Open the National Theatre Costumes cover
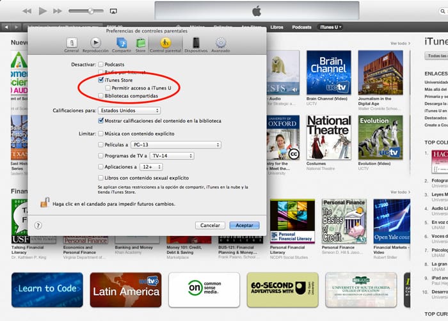Viewport: 448px width, 321px height. (x=328, y=137)
